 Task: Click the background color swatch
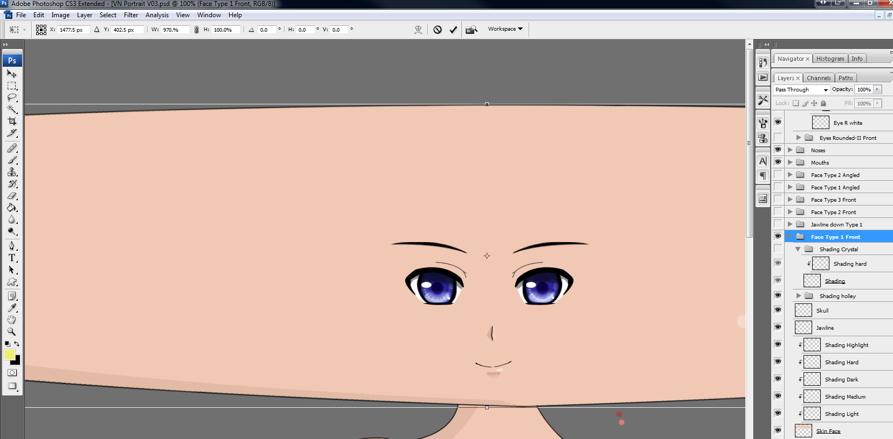(x=17, y=362)
